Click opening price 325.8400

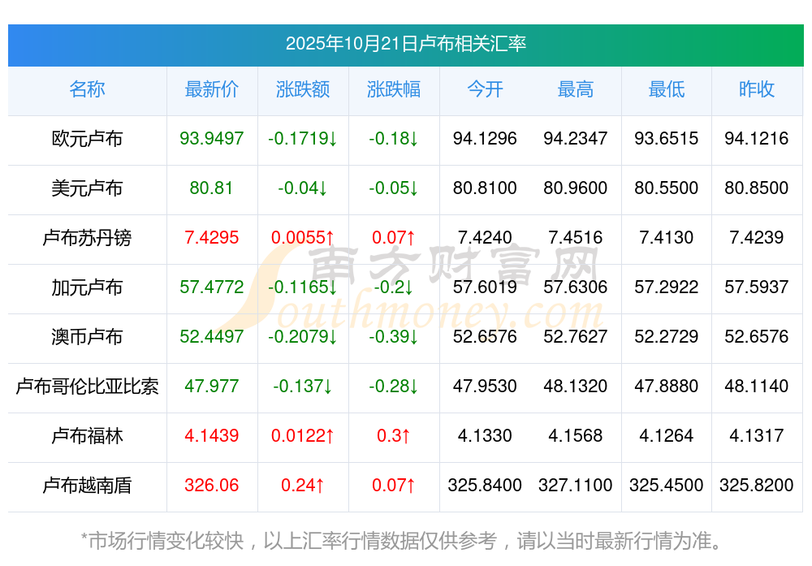(485, 486)
